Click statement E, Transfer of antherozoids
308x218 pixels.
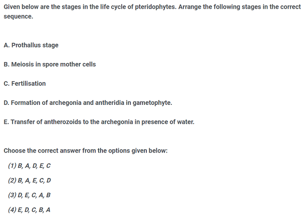pyautogui.click(x=99, y=122)
